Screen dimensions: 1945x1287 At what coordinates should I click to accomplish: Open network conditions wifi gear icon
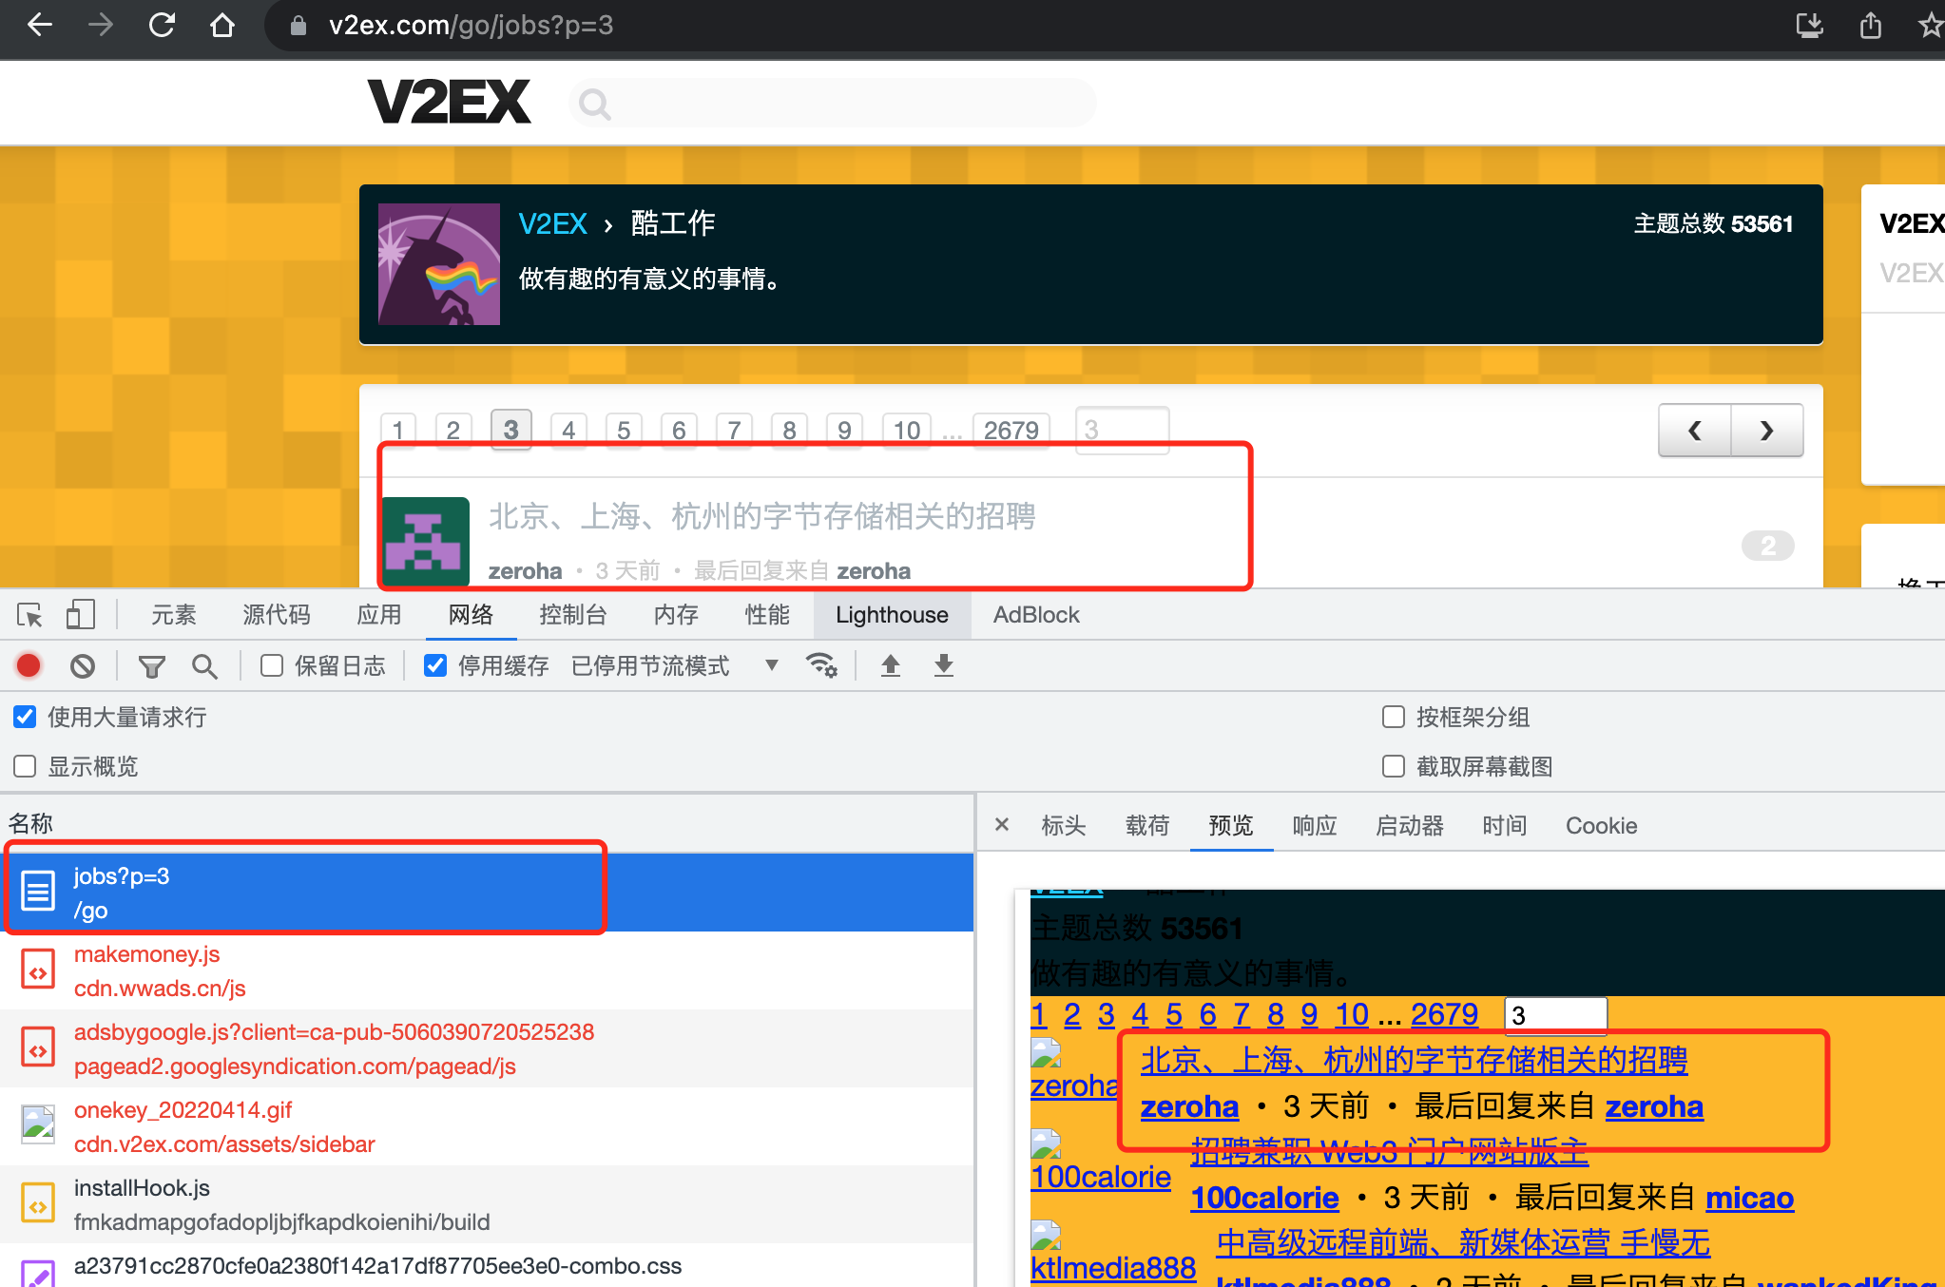821,665
